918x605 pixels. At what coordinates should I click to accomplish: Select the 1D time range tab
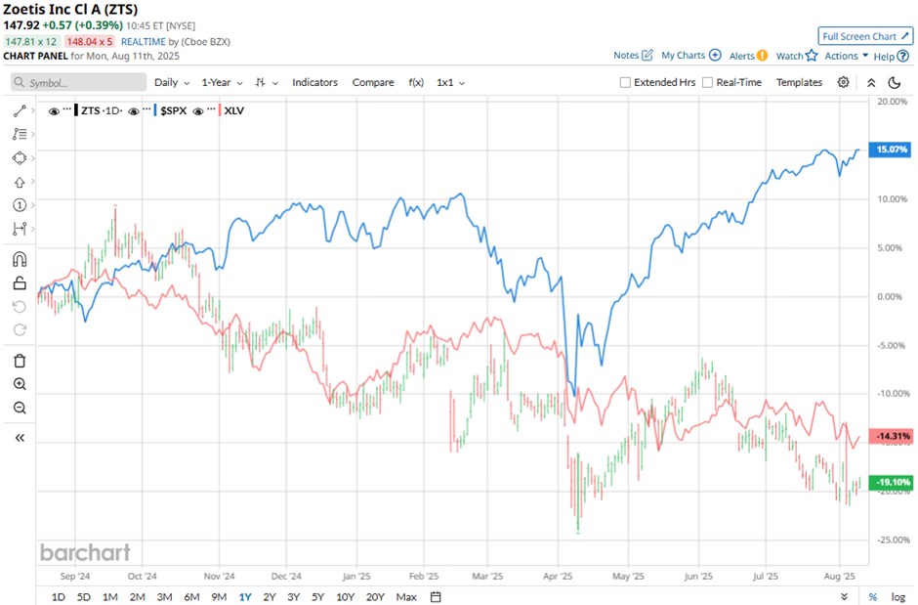(x=58, y=597)
